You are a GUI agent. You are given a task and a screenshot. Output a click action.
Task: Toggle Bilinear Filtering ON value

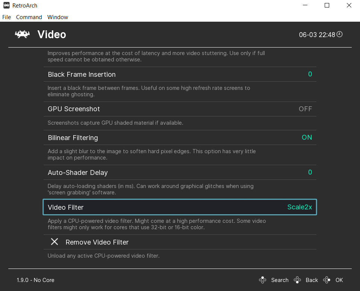pyautogui.click(x=307, y=137)
